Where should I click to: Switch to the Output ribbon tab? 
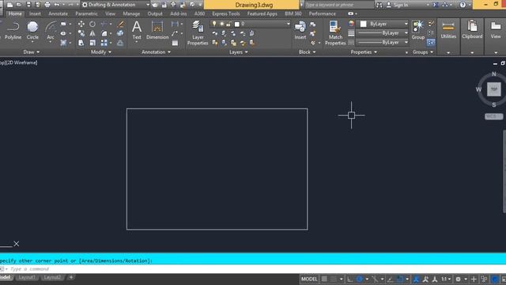(x=155, y=13)
